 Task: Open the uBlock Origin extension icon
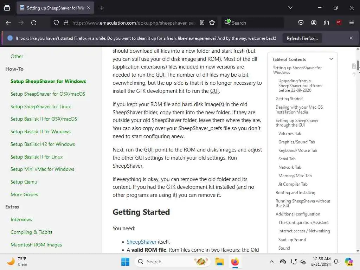point(339,22)
